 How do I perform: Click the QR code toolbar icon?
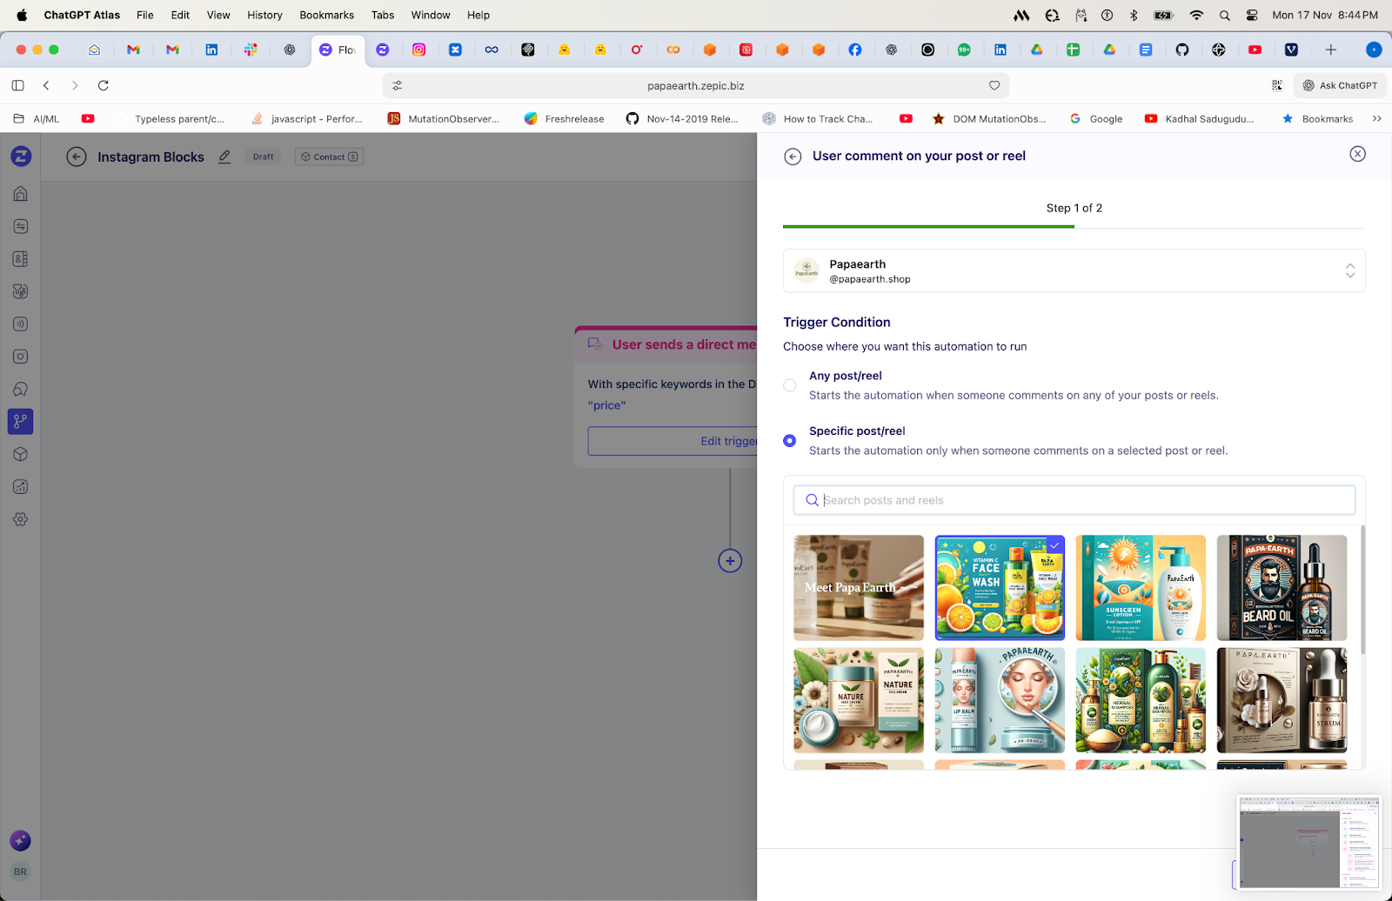coord(1277,85)
